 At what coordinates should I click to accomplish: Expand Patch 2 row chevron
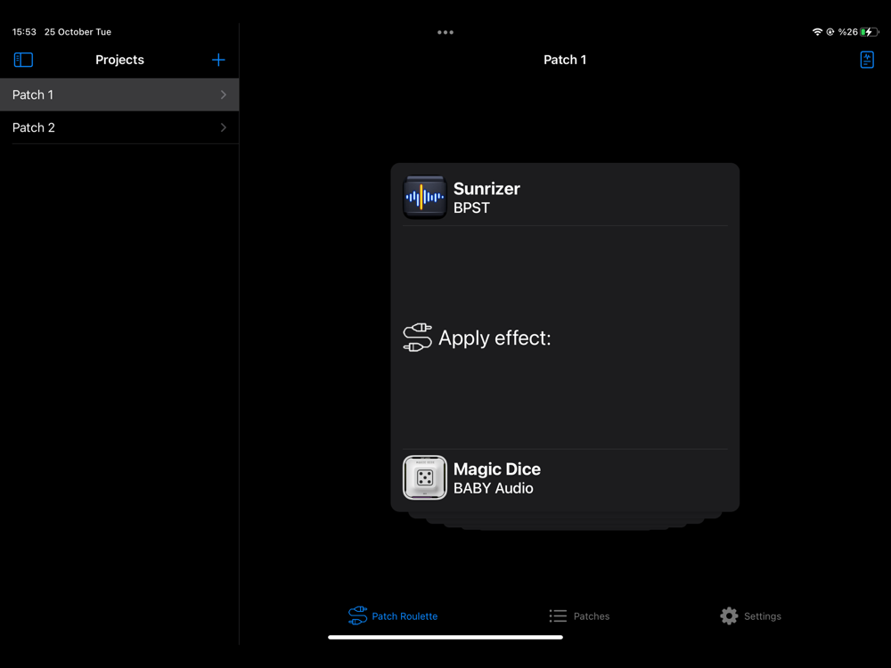coord(224,127)
